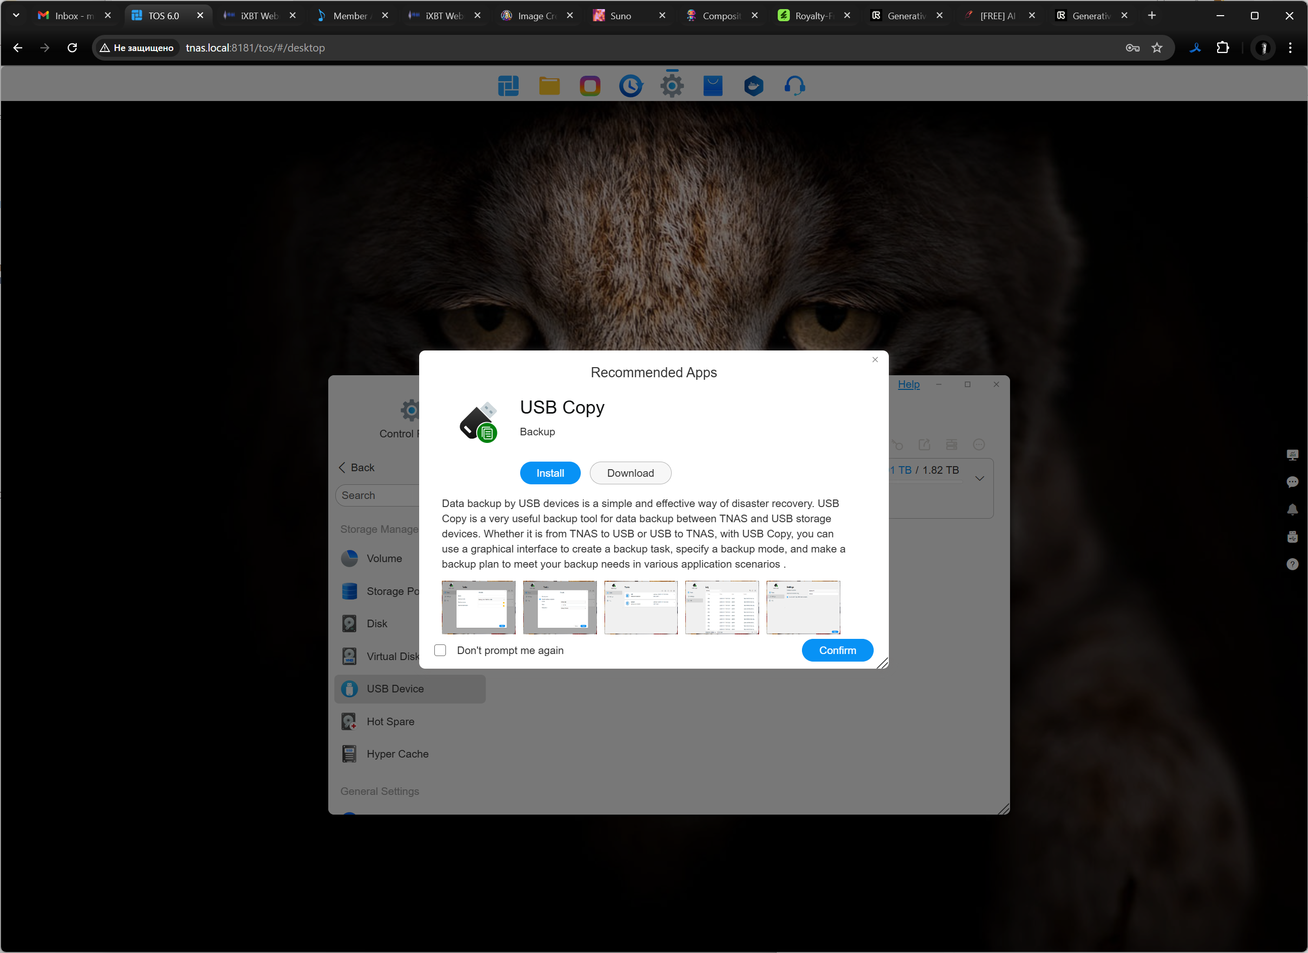Viewport: 1308px width, 953px height.
Task: Click the Help link
Action: click(x=909, y=384)
